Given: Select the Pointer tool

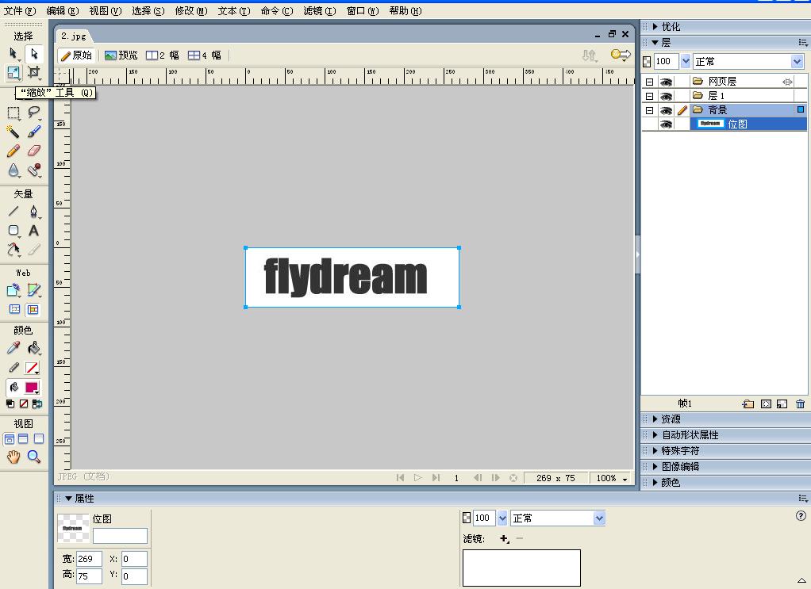Looking at the screenshot, I should coord(13,54).
